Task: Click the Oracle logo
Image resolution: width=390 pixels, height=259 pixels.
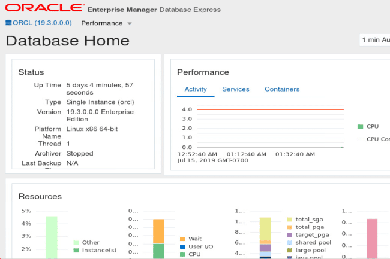Action: 44,8
